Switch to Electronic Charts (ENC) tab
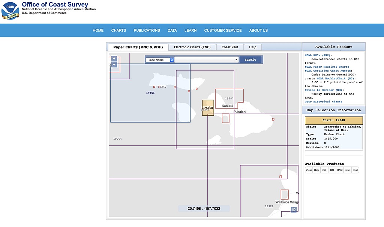Image resolution: width=384 pixels, height=227 pixels. point(192,47)
